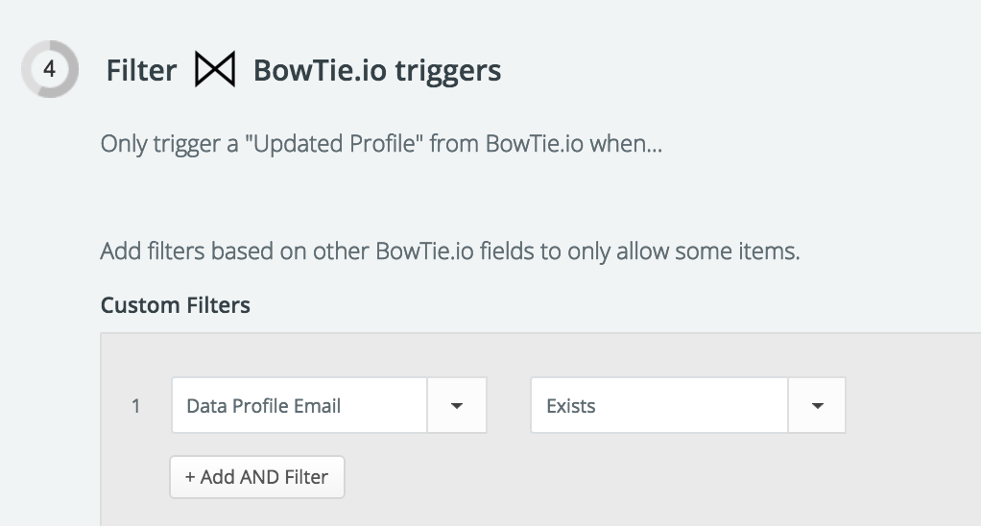Click filter row number 1
Image resolution: width=981 pixels, height=526 pixels.
[135, 407]
